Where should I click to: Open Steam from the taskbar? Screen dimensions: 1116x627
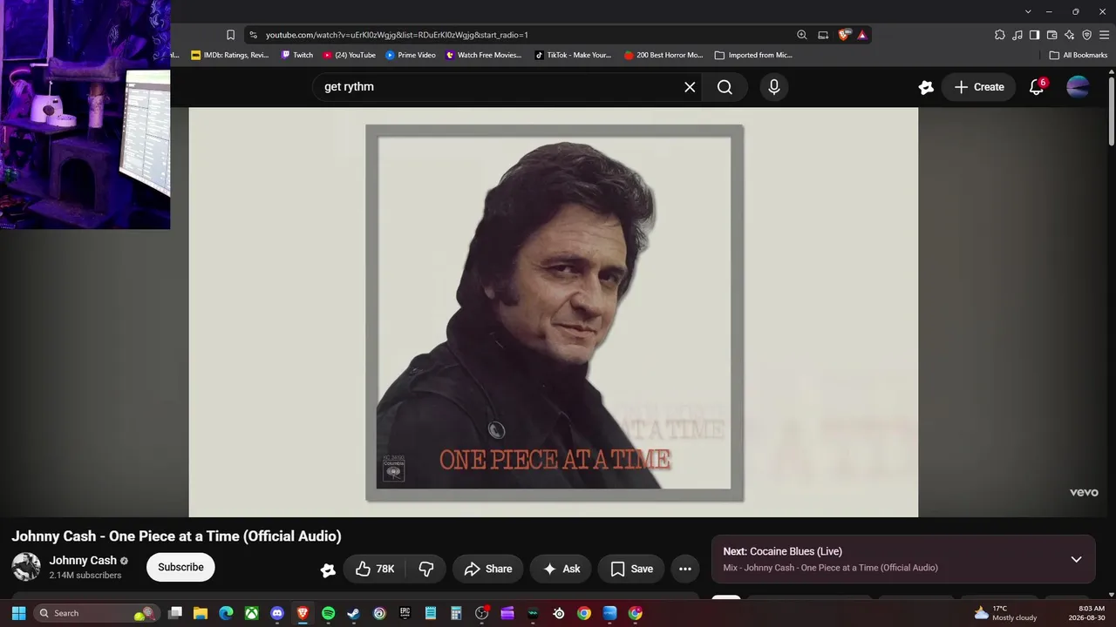(354, 613)
